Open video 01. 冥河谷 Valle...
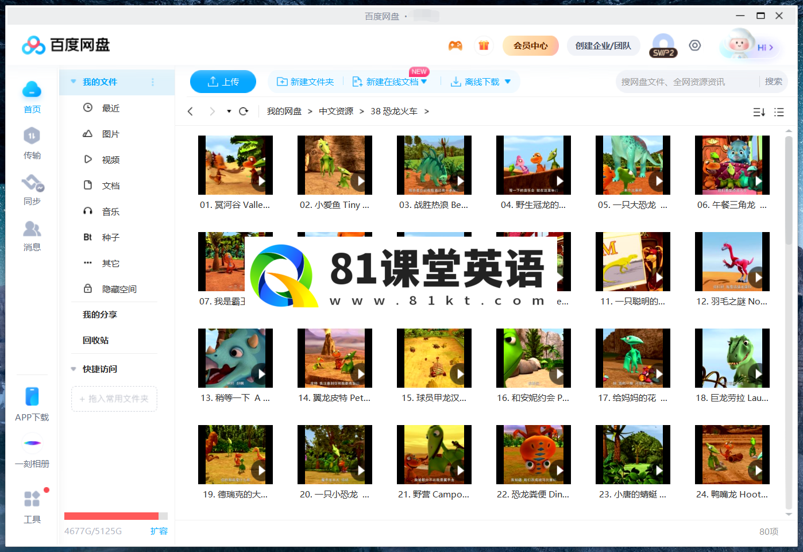Image resolution: width=803 pixels, height=552 pixels. point(236,165)
